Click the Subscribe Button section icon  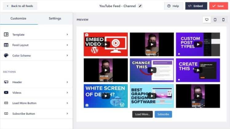(x=6, y=114)
